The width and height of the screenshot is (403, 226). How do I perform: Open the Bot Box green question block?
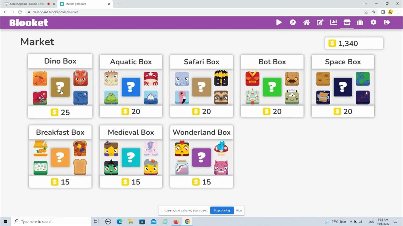click(x=272, y=87)
